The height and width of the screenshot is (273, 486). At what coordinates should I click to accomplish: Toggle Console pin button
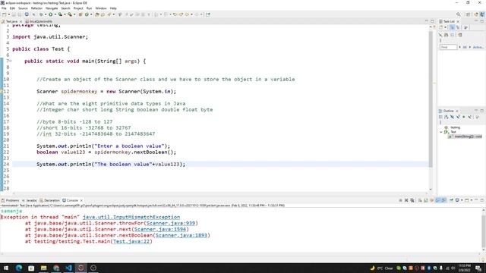coord(451,200)
